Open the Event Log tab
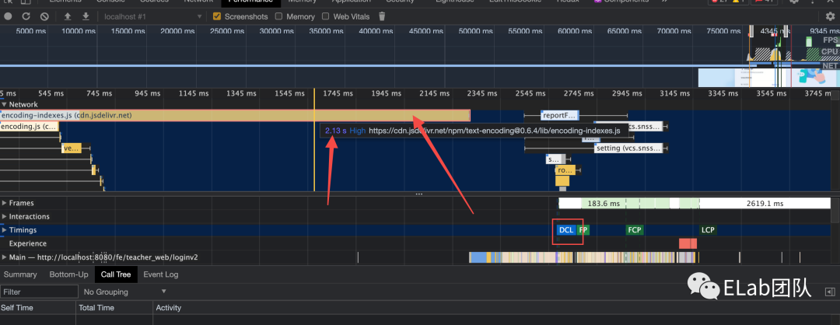This screenshot has height=325, width=840. (161, 274)
